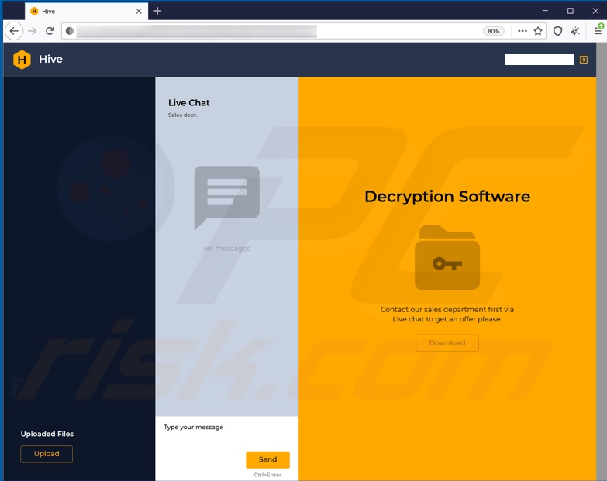607x481 pixels.
Task: Click the 80% zoom level indicator
Action: [x=494, y=31]
